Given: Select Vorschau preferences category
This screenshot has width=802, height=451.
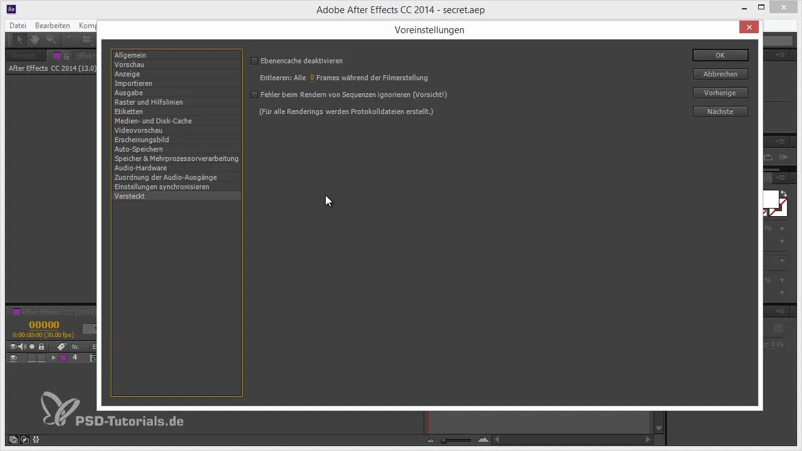Looking at the screenshot, I should click(x=177, y=65).
